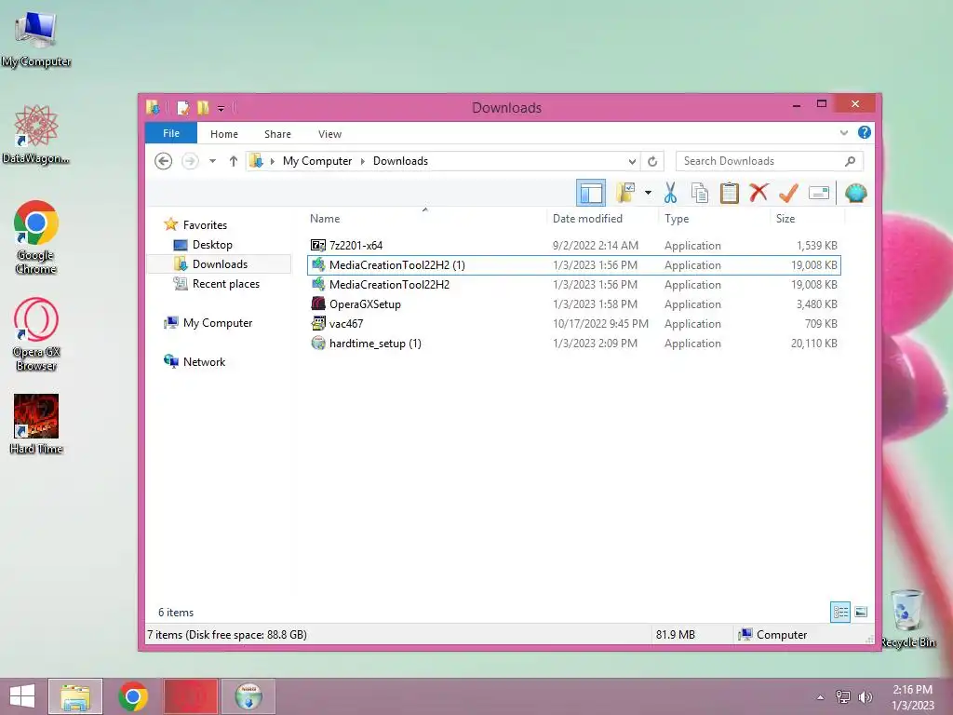Viewport: 953px width, 715px height.
Task: Open Customize Quick Access Toolbar dropdown
Action: 221,109
